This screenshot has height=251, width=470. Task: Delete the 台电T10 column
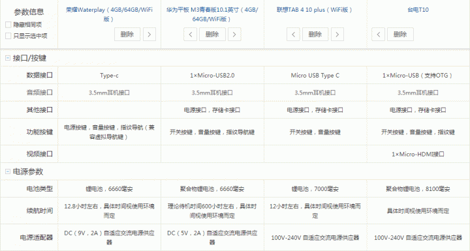400,35
